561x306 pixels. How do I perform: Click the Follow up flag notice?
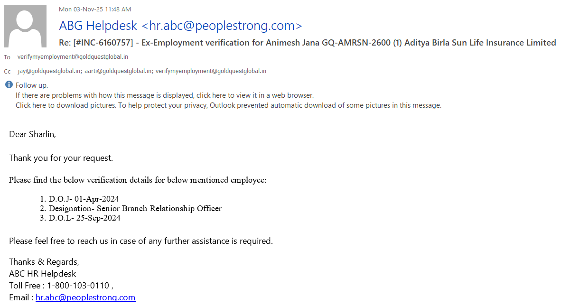click(32, 85)
